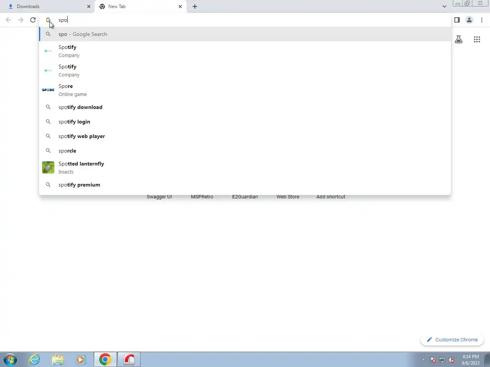Viewport: 490px width, 367px height.
Task: Open the side panel icon
Action: click(x=457, y=20)
